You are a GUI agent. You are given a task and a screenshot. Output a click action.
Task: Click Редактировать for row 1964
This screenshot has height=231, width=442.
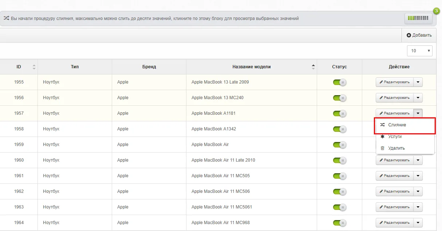pyautogui.click(x=395, y=223)
